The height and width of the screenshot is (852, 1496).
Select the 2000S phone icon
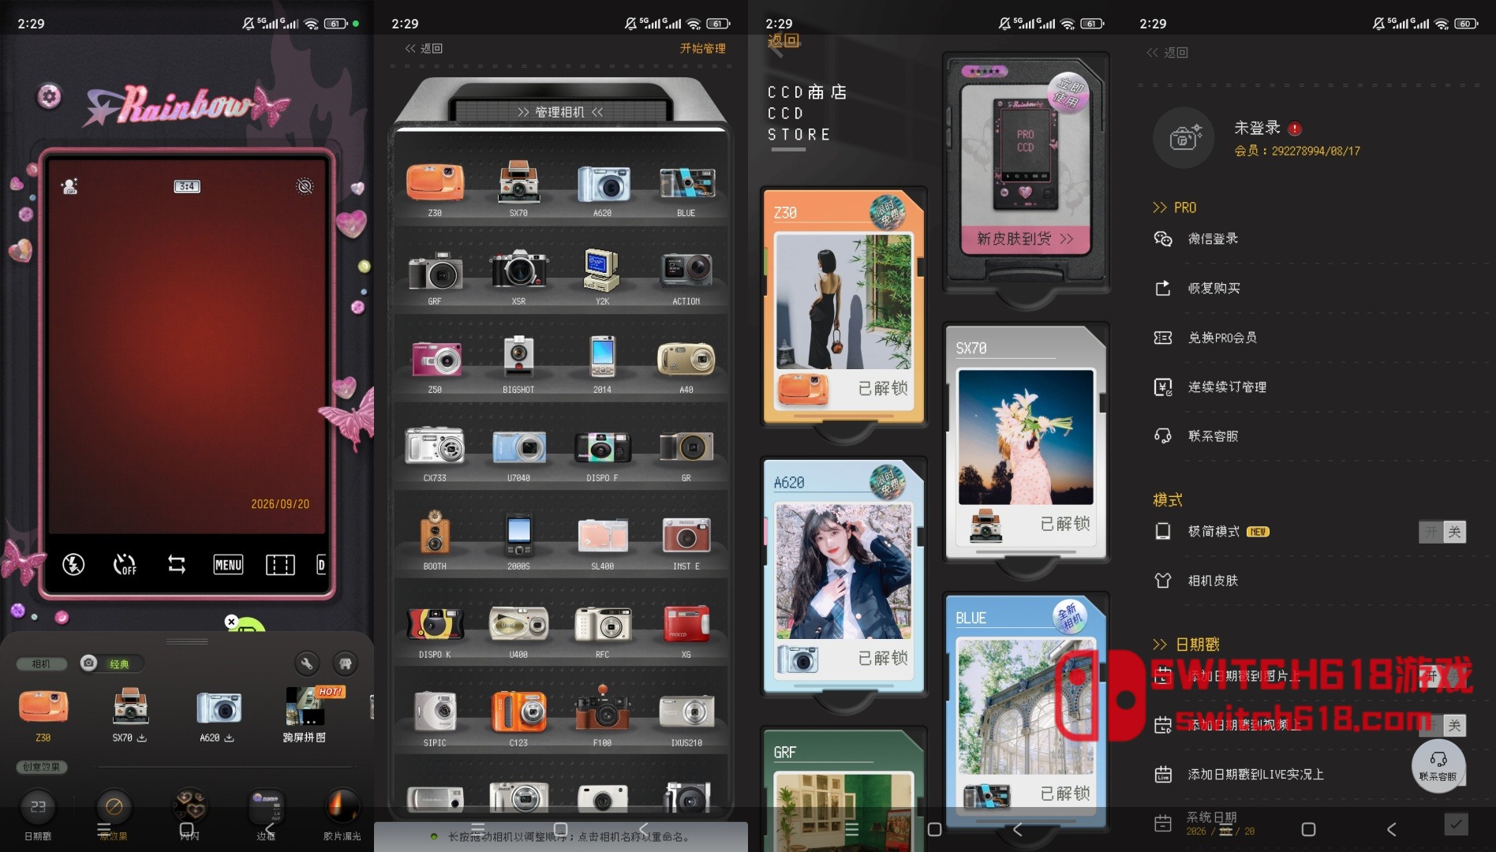(x=518, y=542)
